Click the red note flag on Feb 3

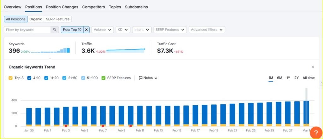coord(66,126)
